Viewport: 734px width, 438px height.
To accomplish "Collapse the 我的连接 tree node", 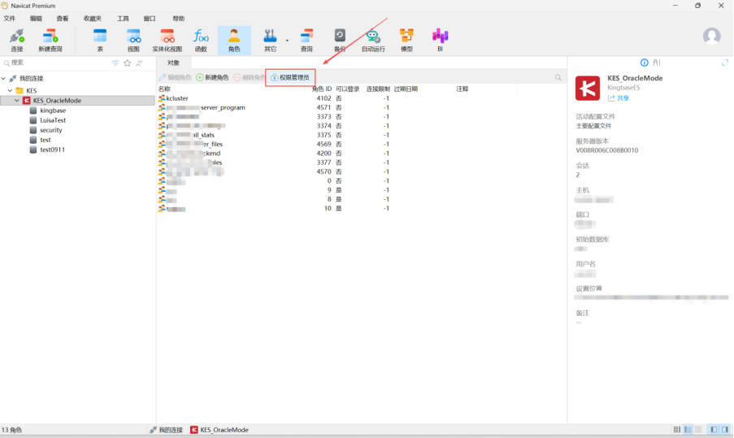I will click(x=4, y=78).
